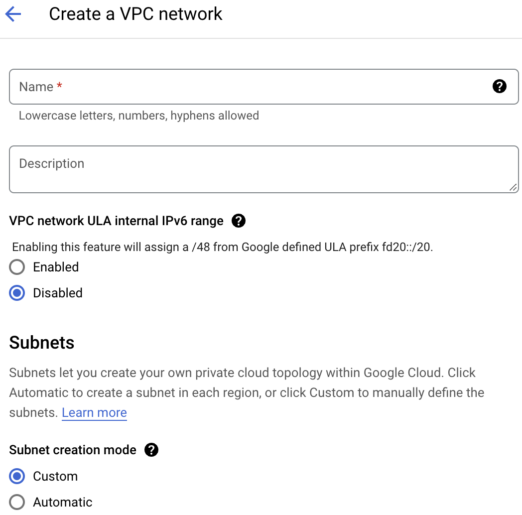Click the Description resize handle
This screenshot has width=522, height=515.
click(x=514, y=188)
